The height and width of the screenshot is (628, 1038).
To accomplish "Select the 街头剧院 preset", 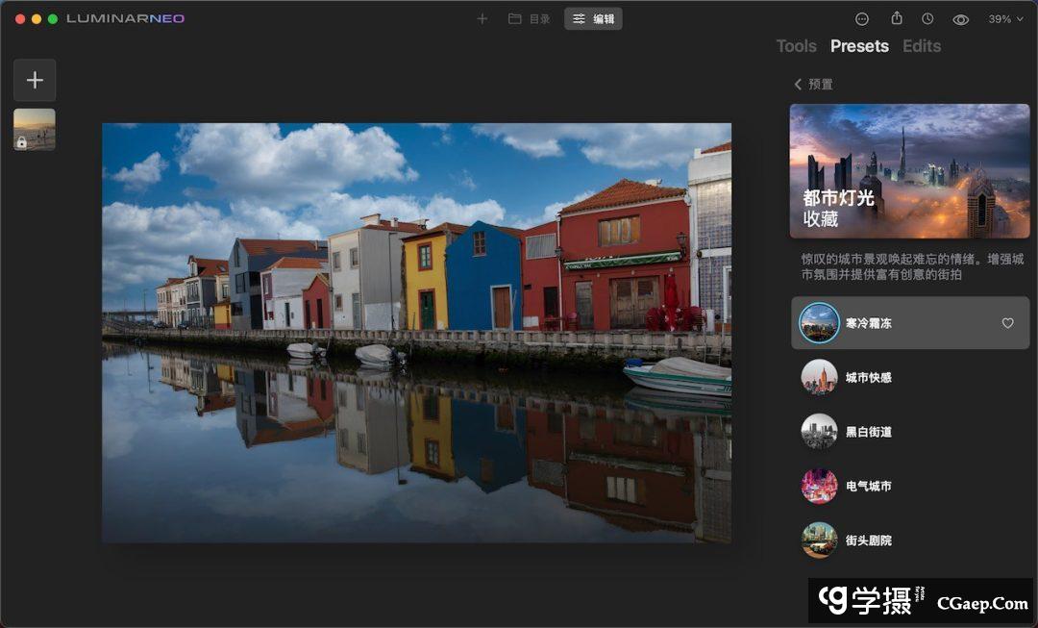I will tap(868, 540).
